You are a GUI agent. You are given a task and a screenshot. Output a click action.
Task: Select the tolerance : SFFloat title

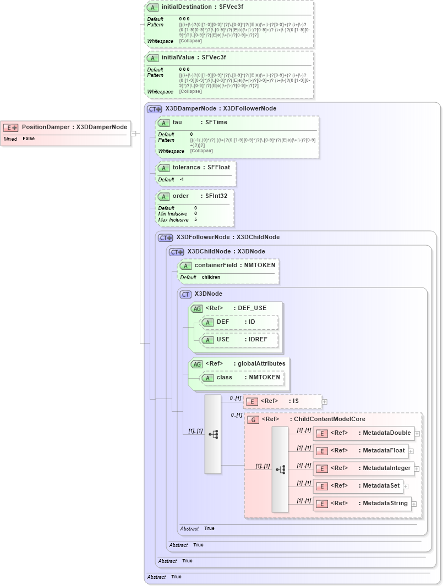201,168
